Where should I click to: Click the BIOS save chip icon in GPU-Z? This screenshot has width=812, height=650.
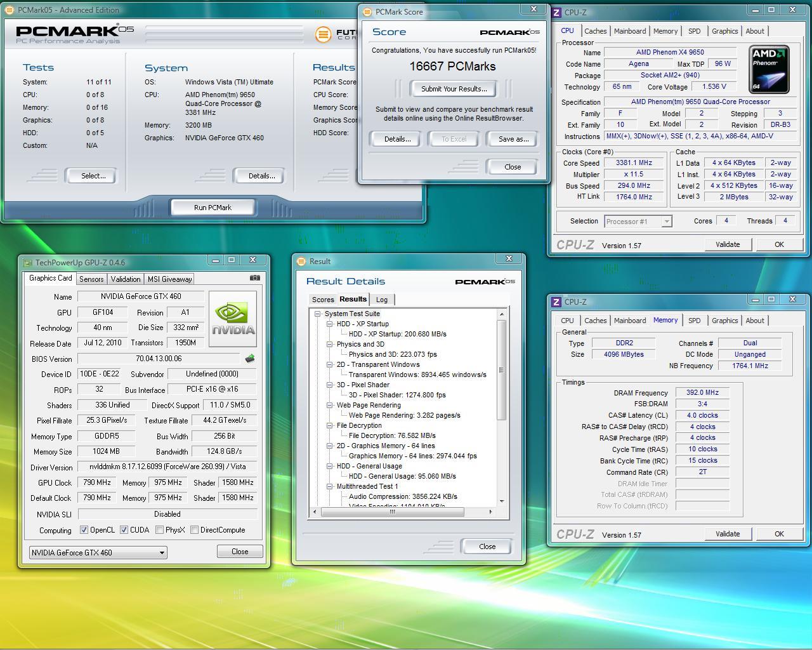pos(250,359)
